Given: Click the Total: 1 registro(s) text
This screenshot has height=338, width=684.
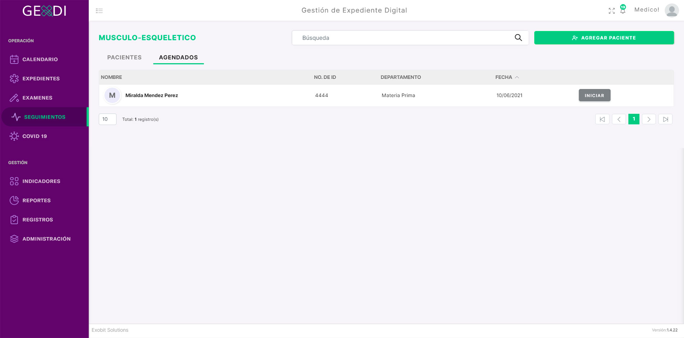Looking at the screenshot, I should pyautogui.click(x=140, y=119).
